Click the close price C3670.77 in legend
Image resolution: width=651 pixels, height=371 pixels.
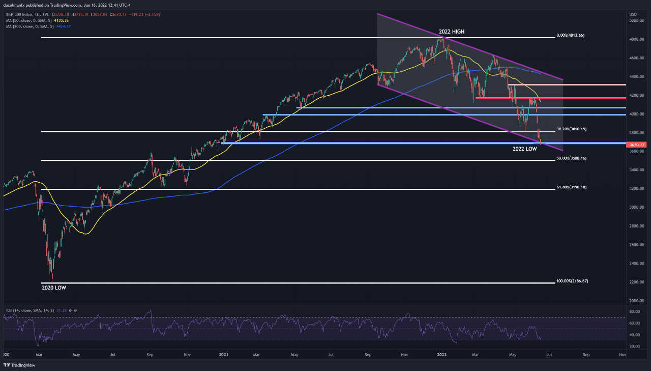118,14
